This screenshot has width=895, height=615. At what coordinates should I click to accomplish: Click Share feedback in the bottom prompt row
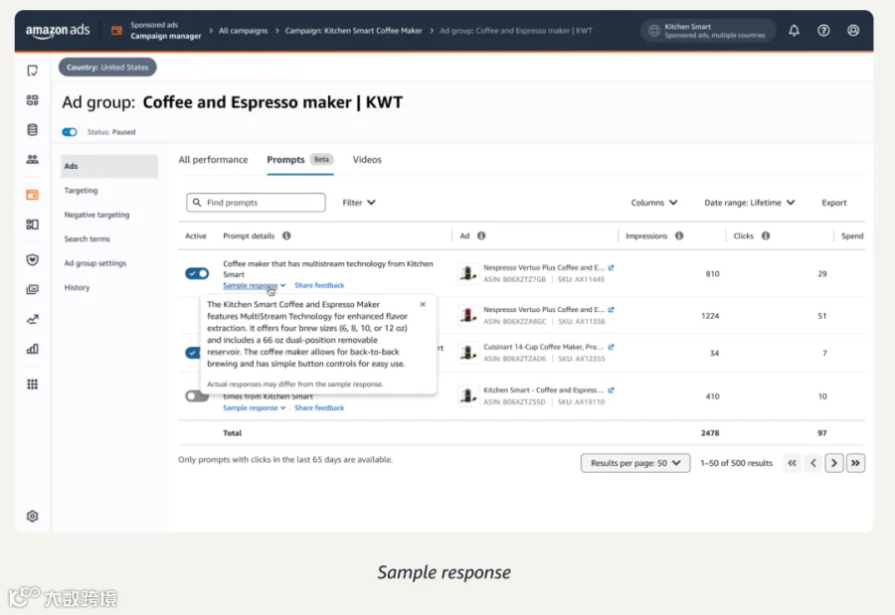click(319, 408)
